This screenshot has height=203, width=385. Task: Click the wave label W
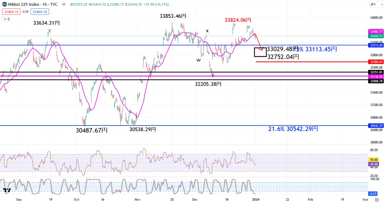tap(199, 60)
